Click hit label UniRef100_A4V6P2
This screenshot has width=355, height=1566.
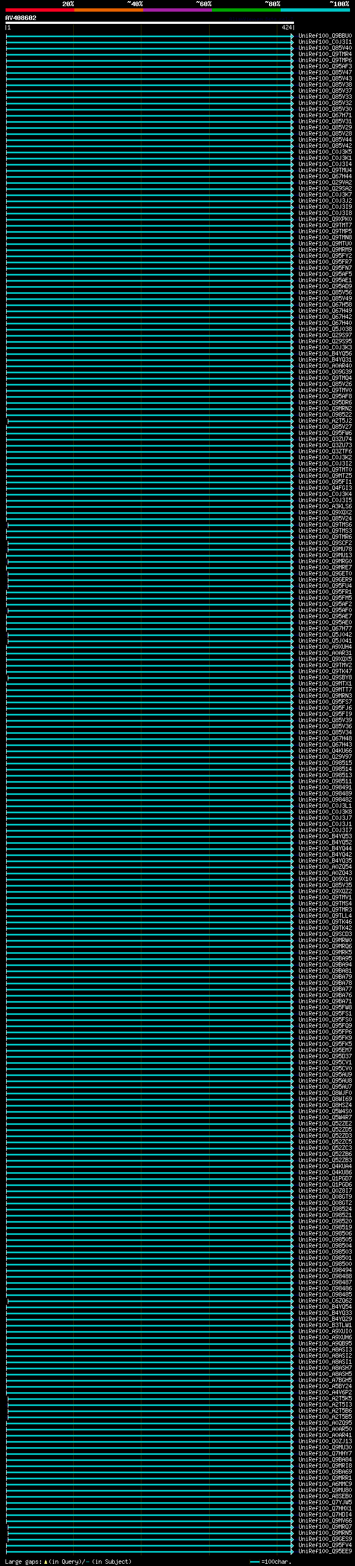coord(325,1392)
